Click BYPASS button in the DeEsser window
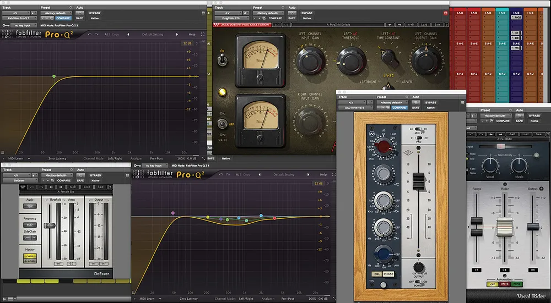Screen dimensions: 551x303 coord(95,175)
